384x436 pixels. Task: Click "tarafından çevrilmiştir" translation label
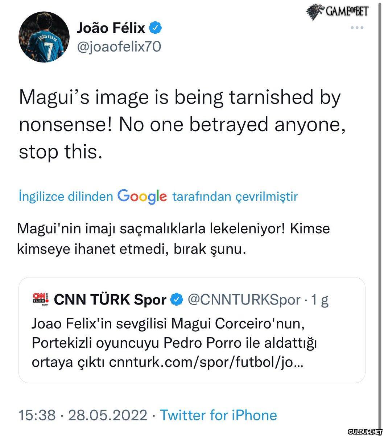coord(235,197)
